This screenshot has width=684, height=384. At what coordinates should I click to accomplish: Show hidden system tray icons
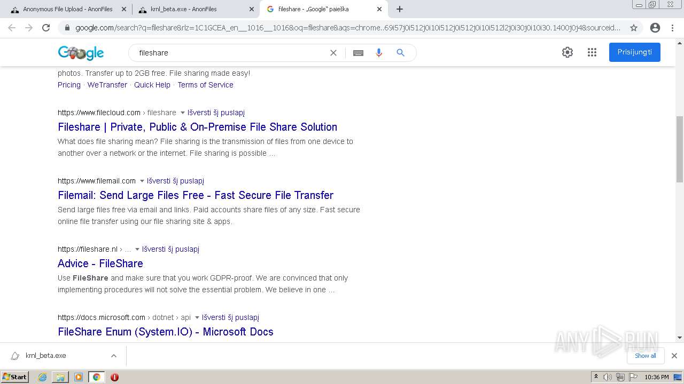pyautogui.click(x=596, y=377)
